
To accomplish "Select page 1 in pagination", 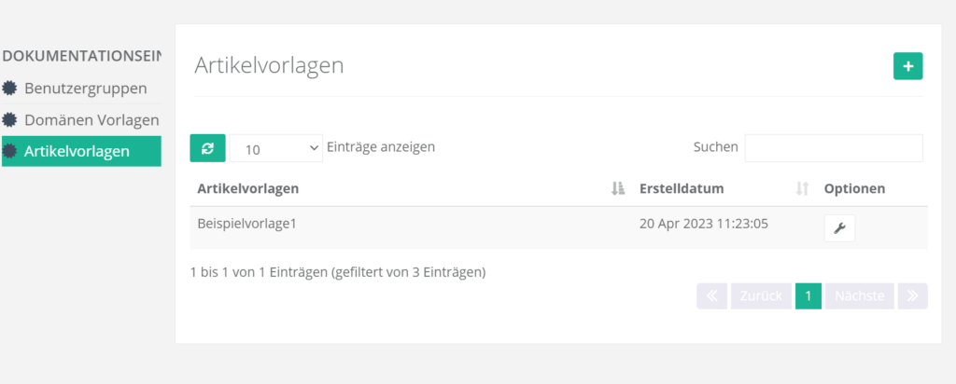I will pos(808,296).
